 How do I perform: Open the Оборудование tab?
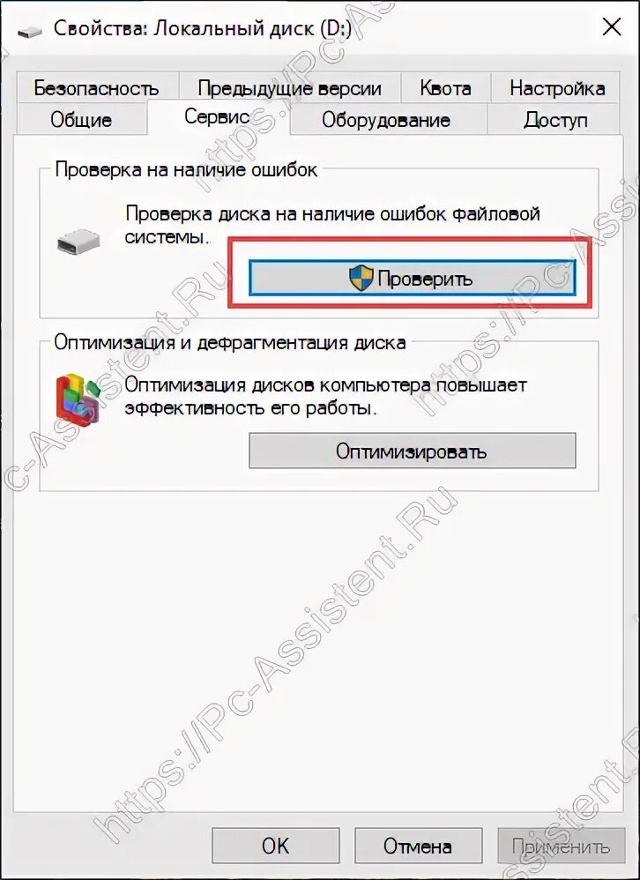point(386,120)
